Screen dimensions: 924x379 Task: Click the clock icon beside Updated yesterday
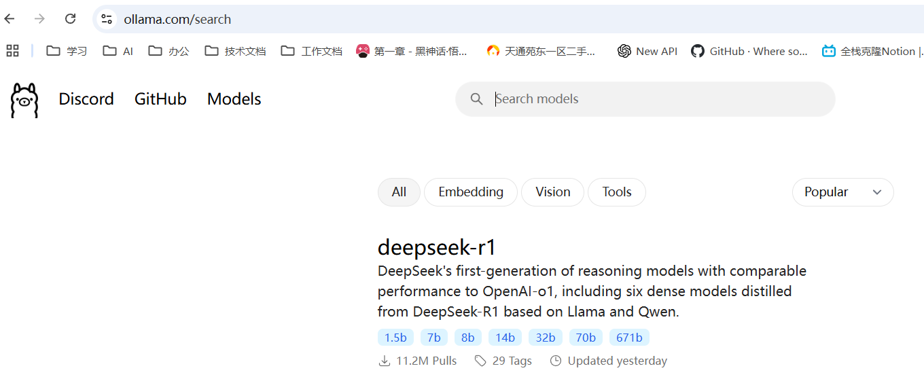point(556,361)
